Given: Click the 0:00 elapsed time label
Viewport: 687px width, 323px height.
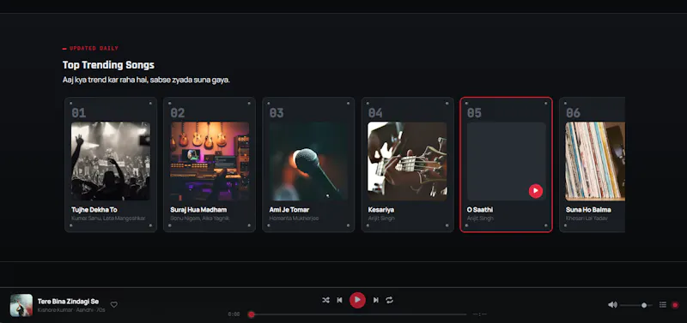Looking at the screenshot, I should (x=234, y=314).
